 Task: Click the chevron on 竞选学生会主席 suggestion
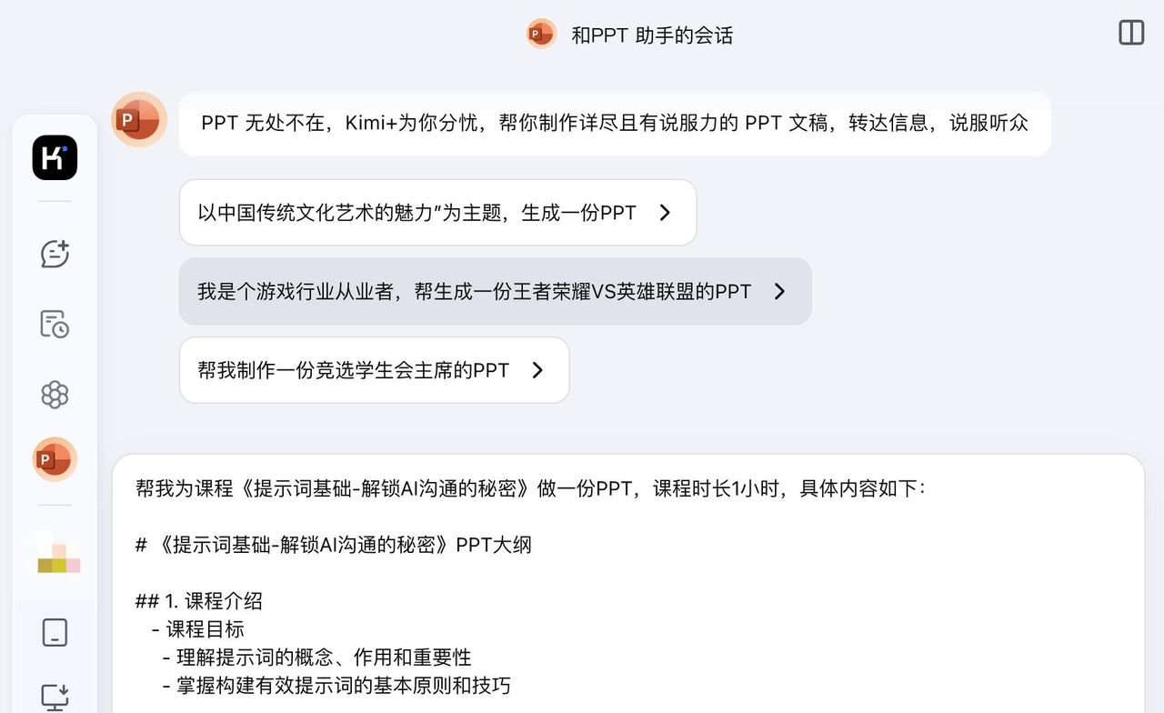[537, 370]
